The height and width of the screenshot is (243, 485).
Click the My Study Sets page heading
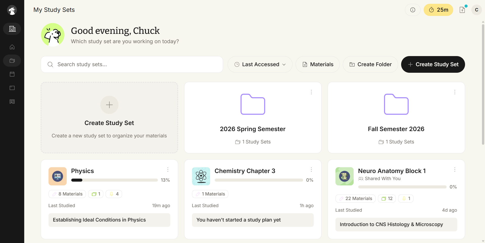pos(54,10)
